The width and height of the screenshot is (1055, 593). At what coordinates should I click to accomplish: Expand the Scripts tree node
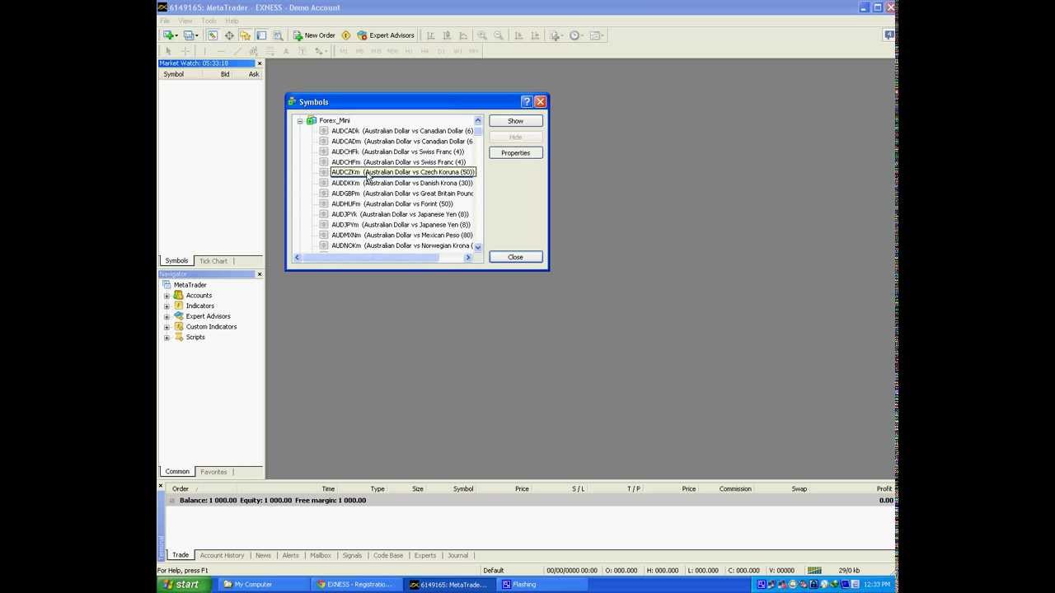pos(167,338)
